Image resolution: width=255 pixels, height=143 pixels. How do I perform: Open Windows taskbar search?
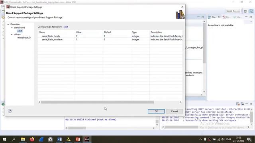click(x=14, y=139)
